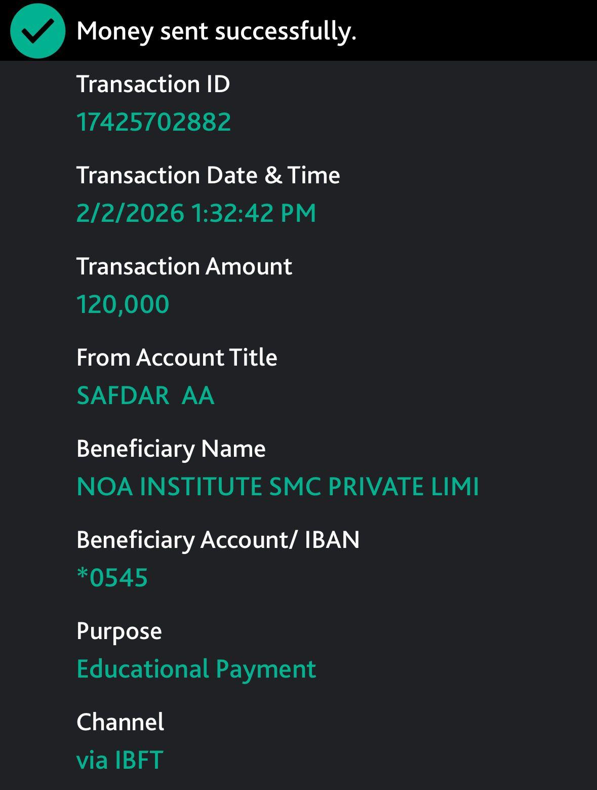Select the Beneficiary Account/ IBAN label
Screen dimensions: 597x790
218,540
